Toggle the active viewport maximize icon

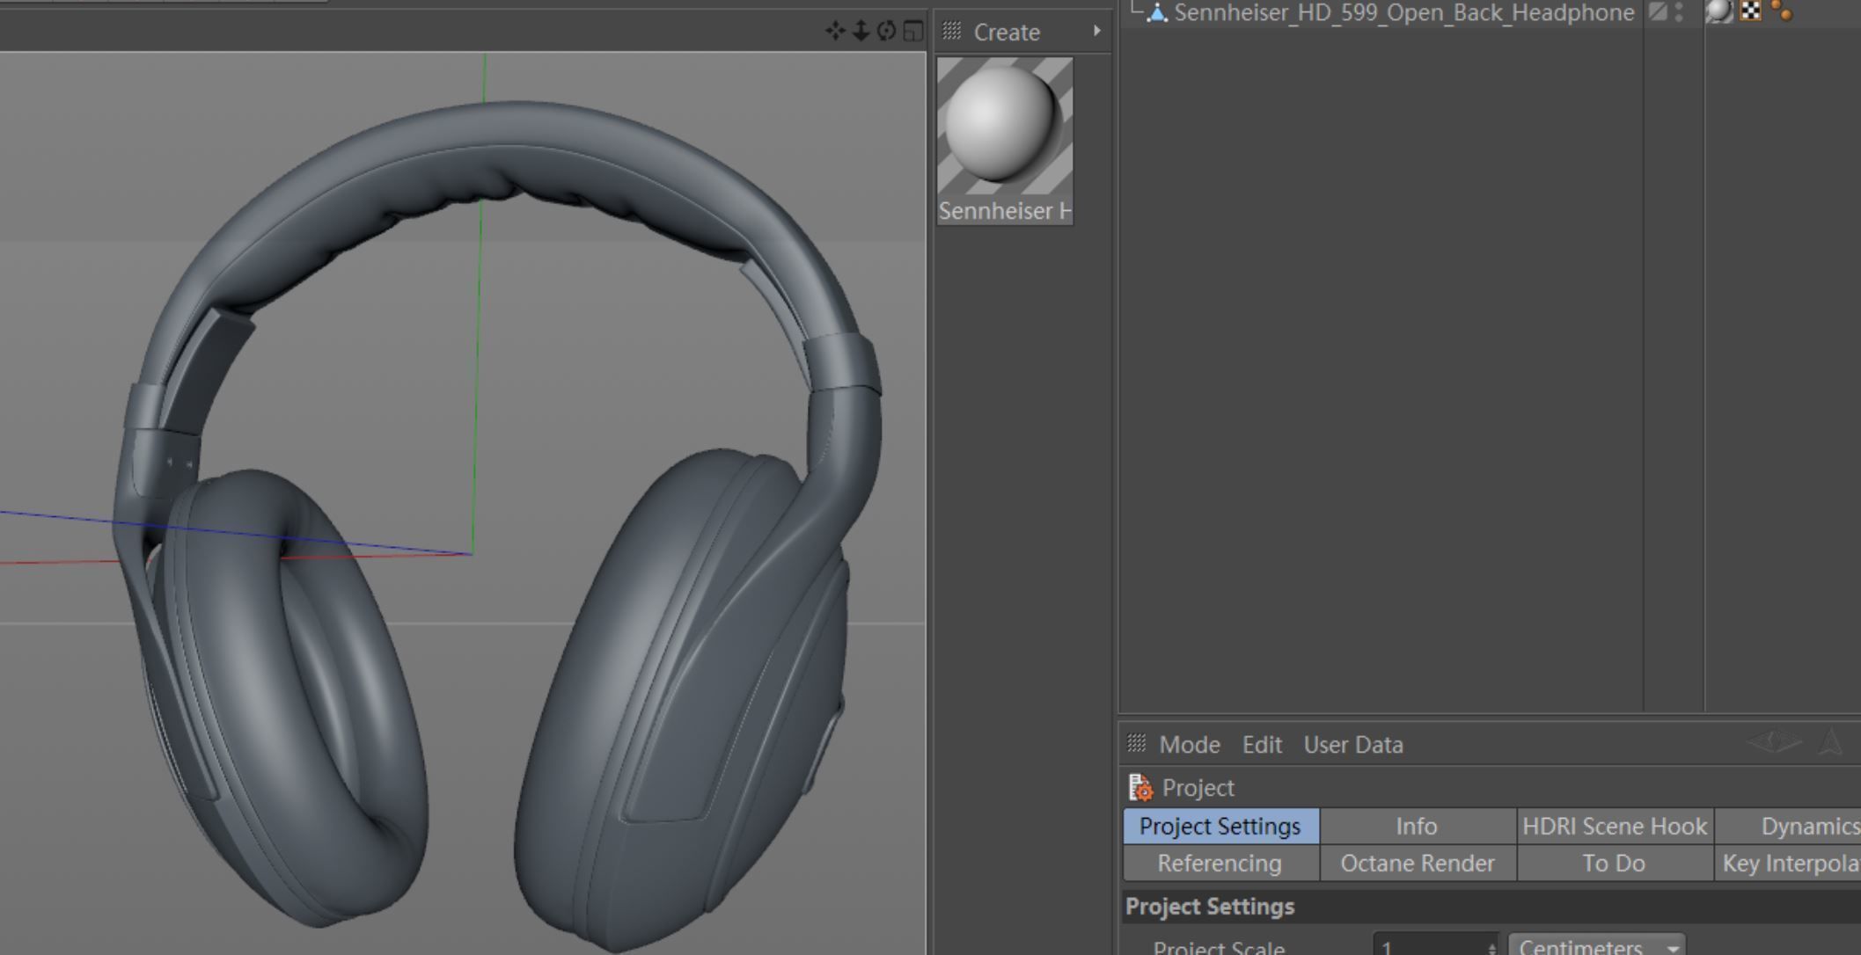(x=913, y=32)
